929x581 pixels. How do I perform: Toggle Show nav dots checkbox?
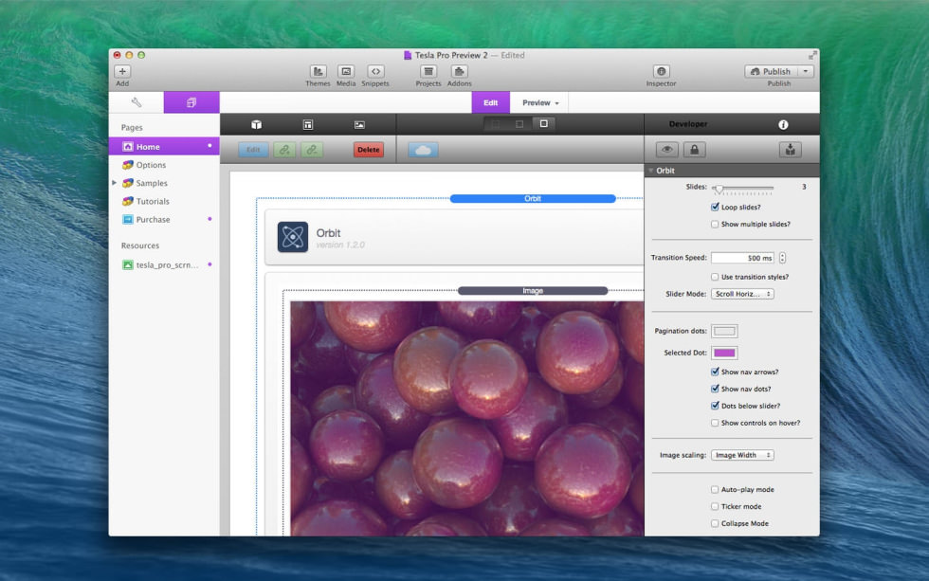point(715,389)
